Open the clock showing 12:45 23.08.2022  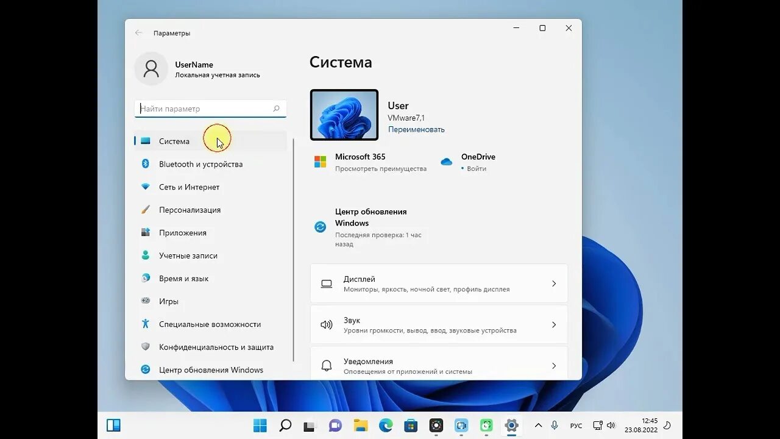click(x=641, y=426)
